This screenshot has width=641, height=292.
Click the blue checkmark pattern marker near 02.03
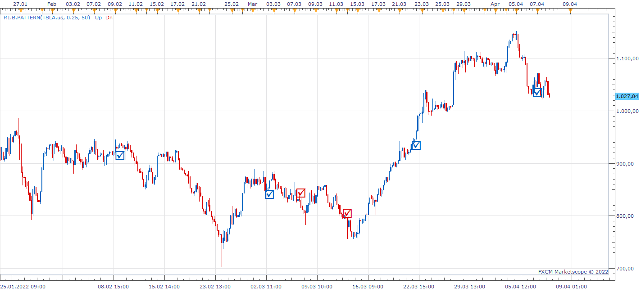click(x=269, y=194)
